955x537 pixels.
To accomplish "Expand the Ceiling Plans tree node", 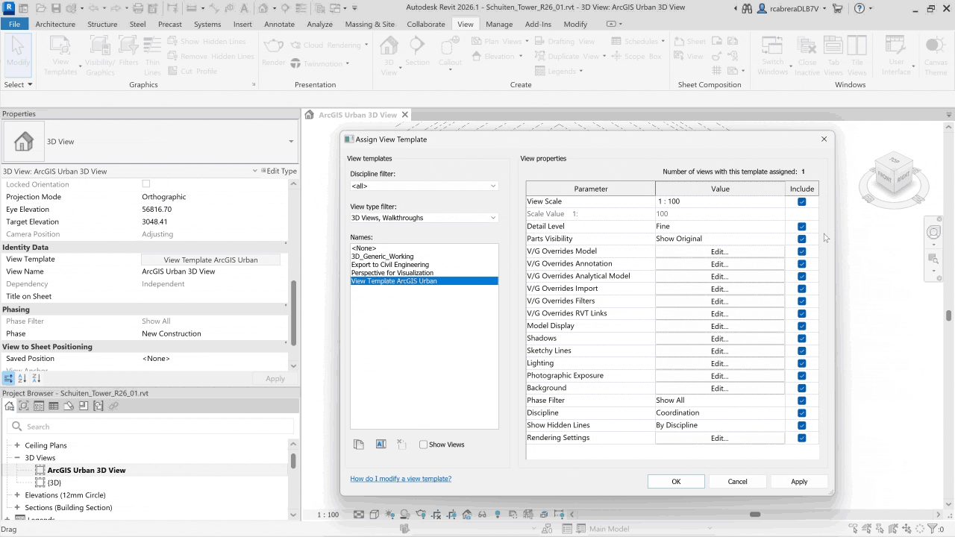I will tap(17, 445).
